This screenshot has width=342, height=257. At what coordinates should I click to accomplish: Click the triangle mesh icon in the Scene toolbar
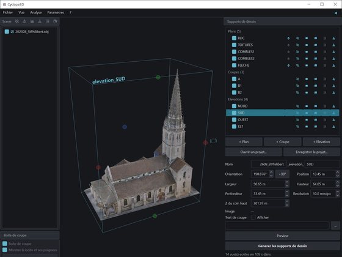[x=24, y=21]
